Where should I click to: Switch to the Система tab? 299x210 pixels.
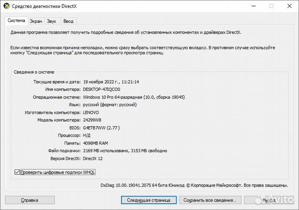[x=16, y=21]
